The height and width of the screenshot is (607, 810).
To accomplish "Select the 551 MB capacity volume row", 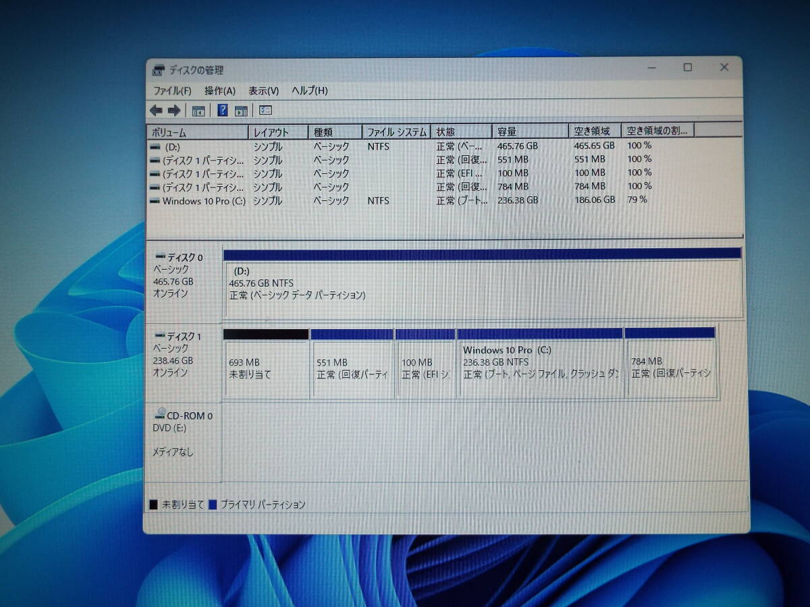I will [x=444, y=160].
